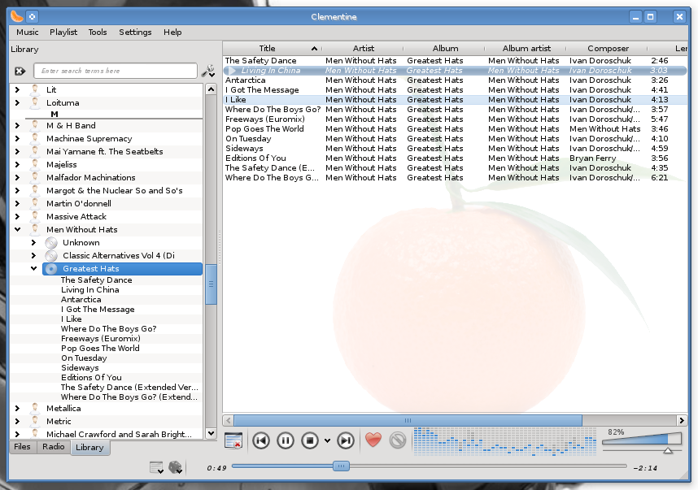
Task: Collapse the Greatest Hats album
Action: pyautogui.click(x=33, y=269)
